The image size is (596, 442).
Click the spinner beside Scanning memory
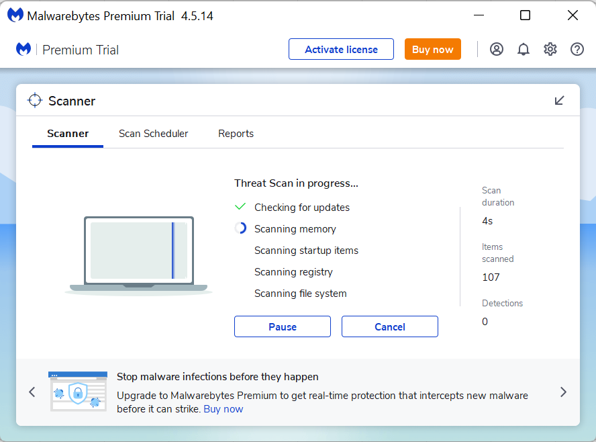[x=240, y=228]
